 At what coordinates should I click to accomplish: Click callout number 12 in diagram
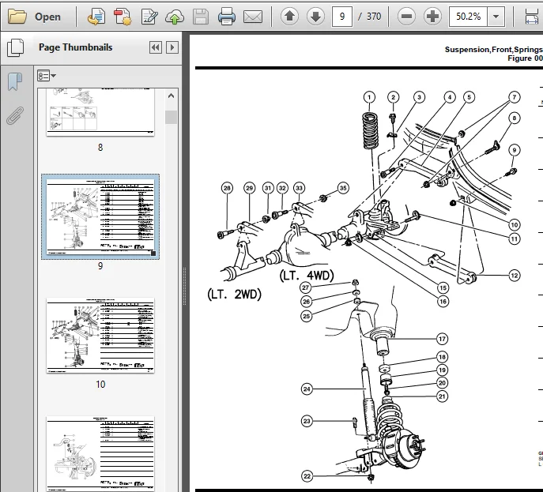pyautogui.click(x=515, y=276)
